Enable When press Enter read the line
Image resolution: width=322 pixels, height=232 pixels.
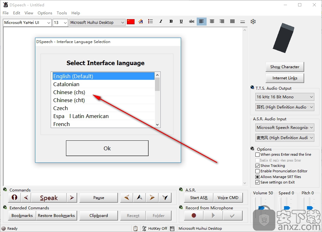(257, 154)
